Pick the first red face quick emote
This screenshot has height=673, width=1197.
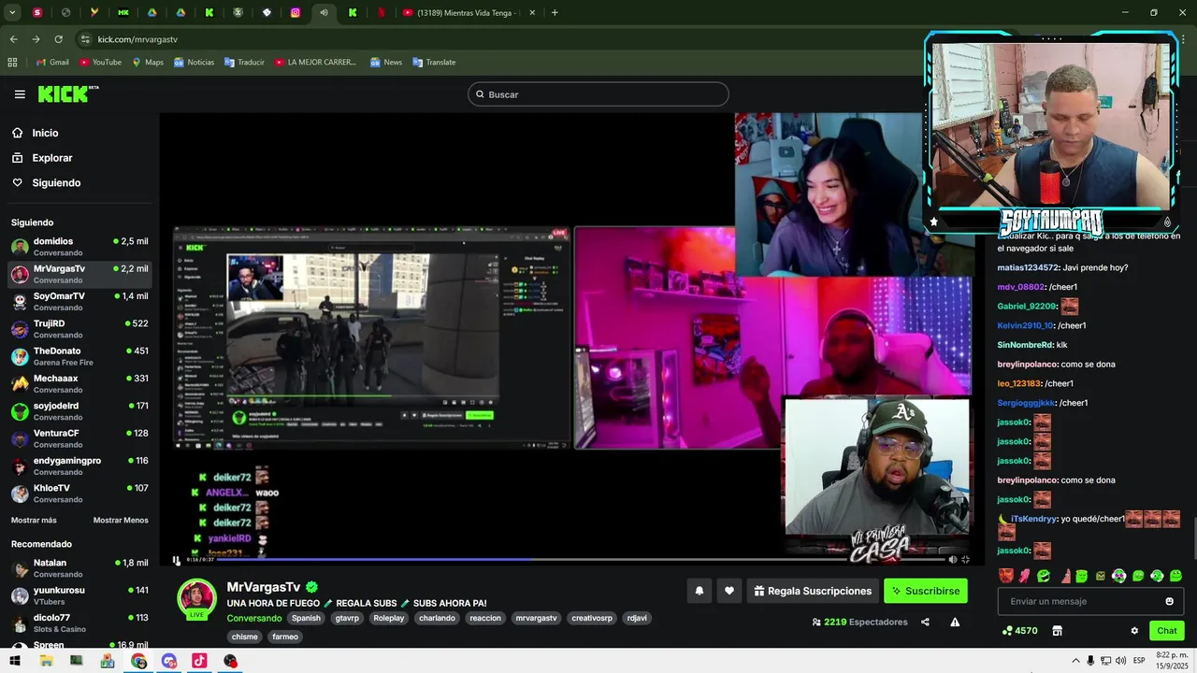[x=1005, y=576]
